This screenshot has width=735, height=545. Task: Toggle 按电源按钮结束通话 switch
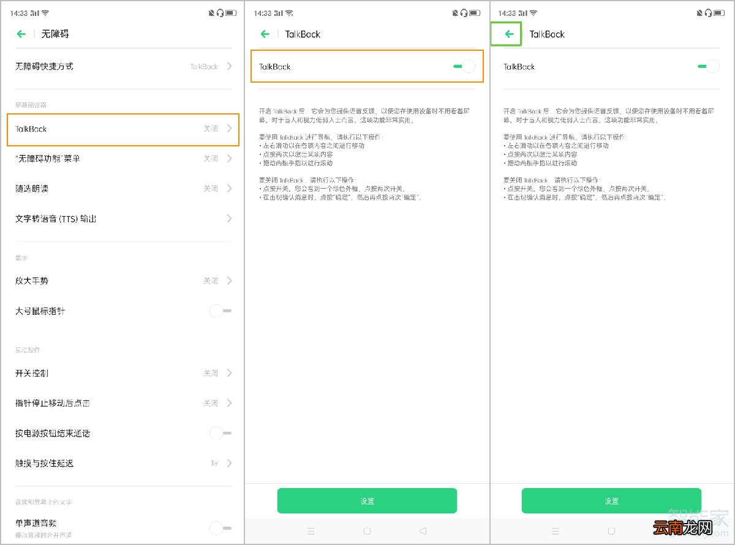220,433
